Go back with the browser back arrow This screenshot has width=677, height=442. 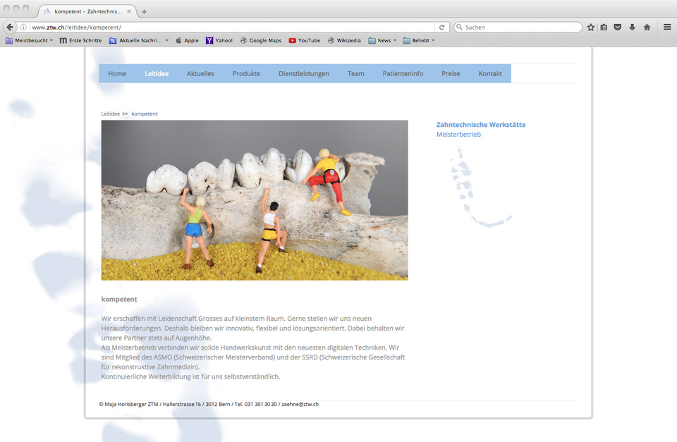[10, 27]
